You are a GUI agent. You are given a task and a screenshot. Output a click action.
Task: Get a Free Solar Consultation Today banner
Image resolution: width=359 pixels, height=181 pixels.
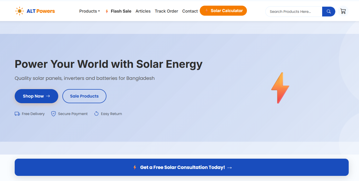click(x=182, y=167)
